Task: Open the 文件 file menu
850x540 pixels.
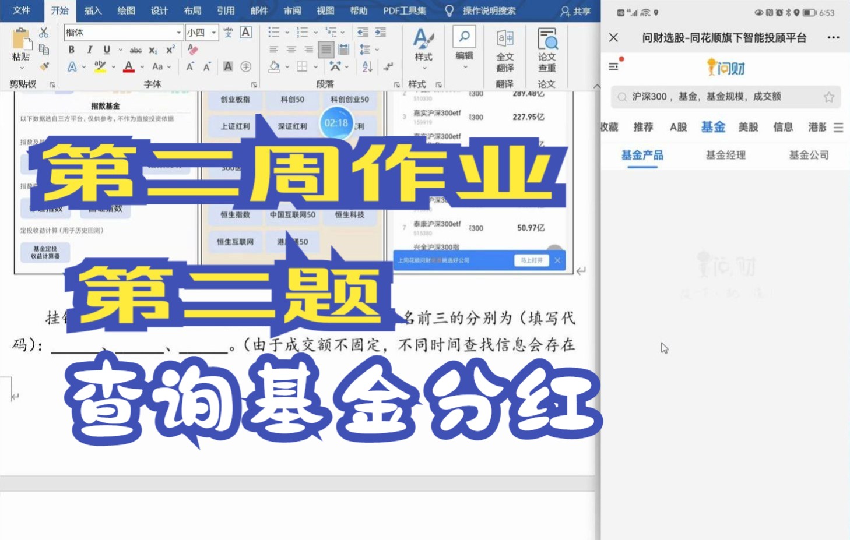Action: click(x=22, y=10)
